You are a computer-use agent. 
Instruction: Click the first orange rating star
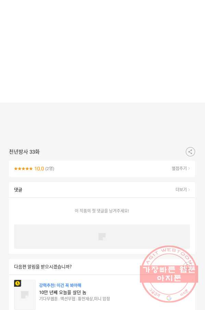click(x=16, y=169)
